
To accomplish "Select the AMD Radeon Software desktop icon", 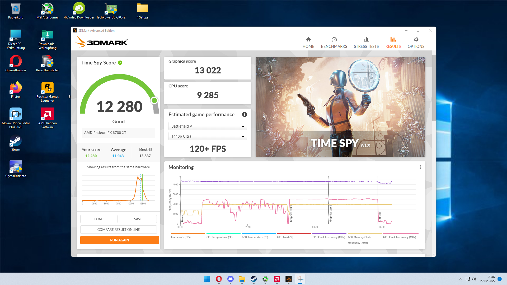I will 48,119.
